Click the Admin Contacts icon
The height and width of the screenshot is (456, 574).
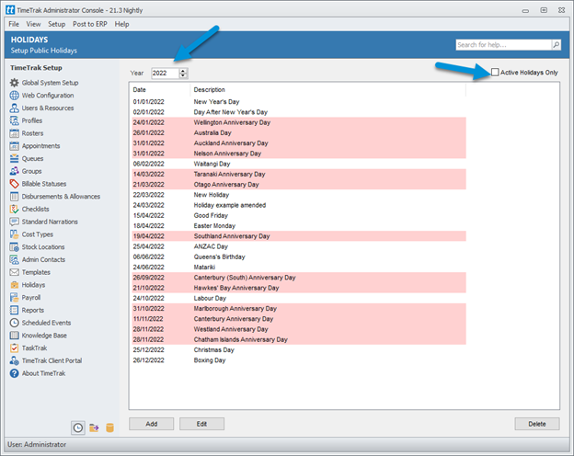(14, 259)
